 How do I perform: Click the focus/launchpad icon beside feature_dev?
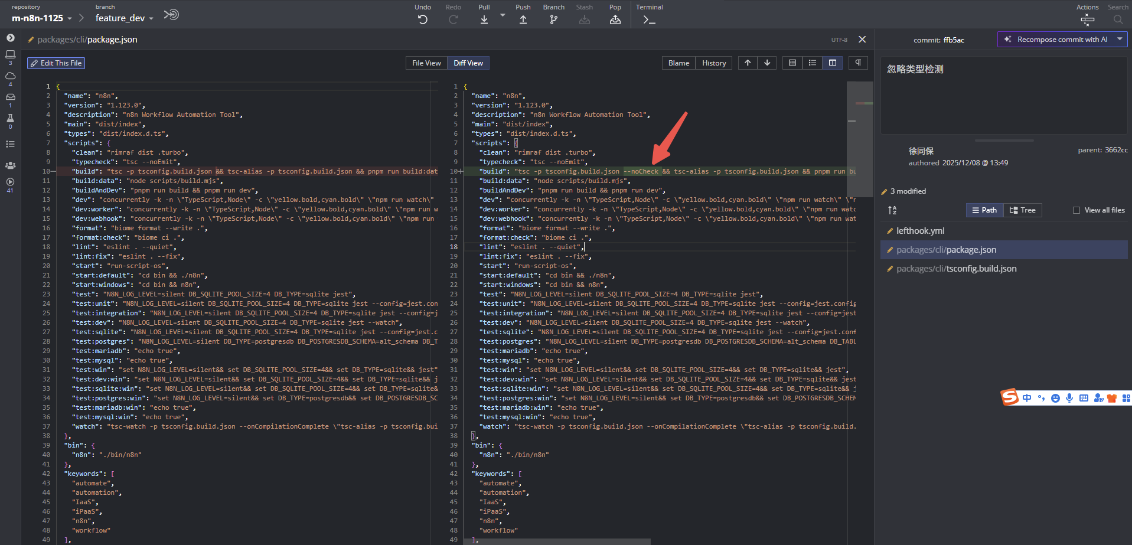coord(171,14)
